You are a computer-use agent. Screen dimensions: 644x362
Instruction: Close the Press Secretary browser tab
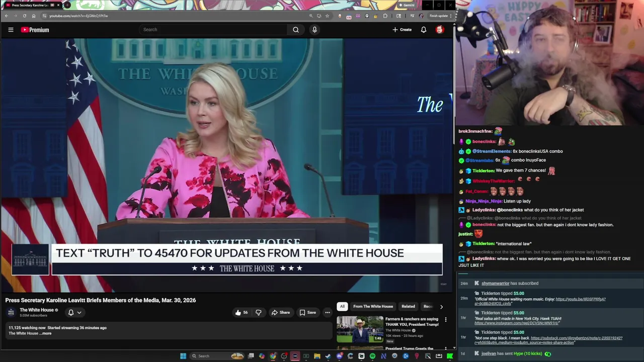point(58,5)
